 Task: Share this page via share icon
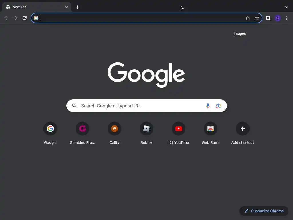248,18
